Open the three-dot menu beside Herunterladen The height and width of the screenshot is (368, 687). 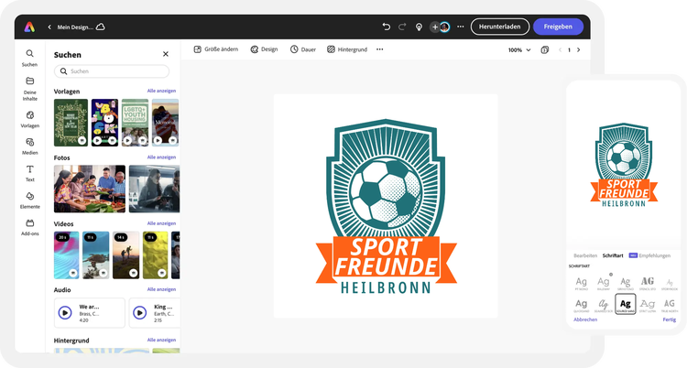(x=461, y=27)
